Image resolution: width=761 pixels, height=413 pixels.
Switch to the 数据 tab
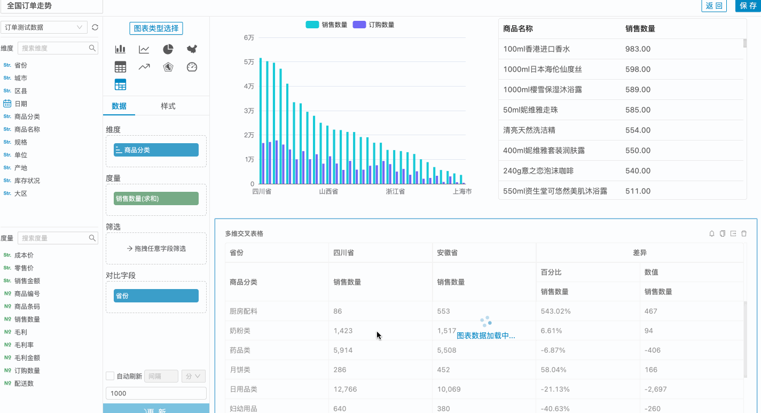point(119,106)
